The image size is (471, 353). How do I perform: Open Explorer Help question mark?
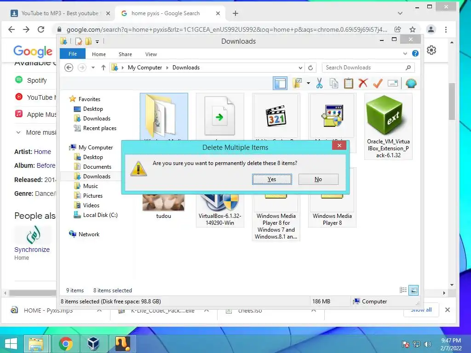pos(415,53)
